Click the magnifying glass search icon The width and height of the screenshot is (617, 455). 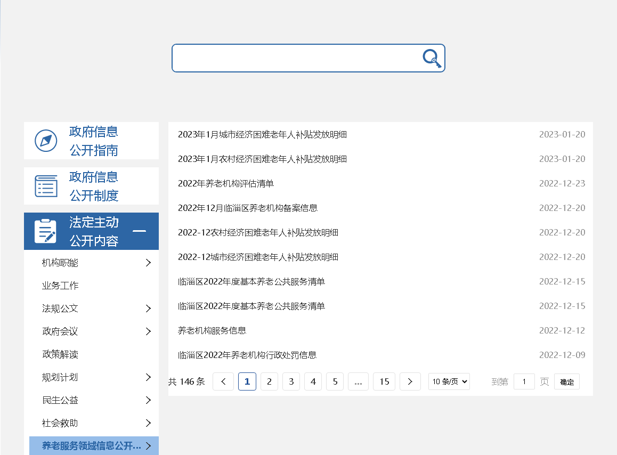pos(432,58)
